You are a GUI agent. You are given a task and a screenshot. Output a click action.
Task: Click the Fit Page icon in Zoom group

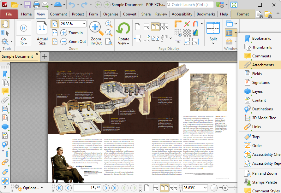[55, 24]
